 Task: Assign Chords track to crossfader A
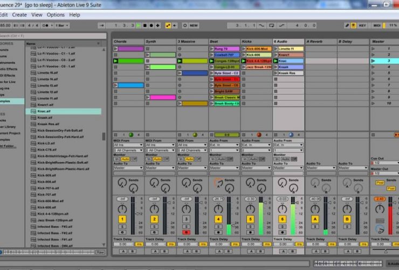coord(123,251)
